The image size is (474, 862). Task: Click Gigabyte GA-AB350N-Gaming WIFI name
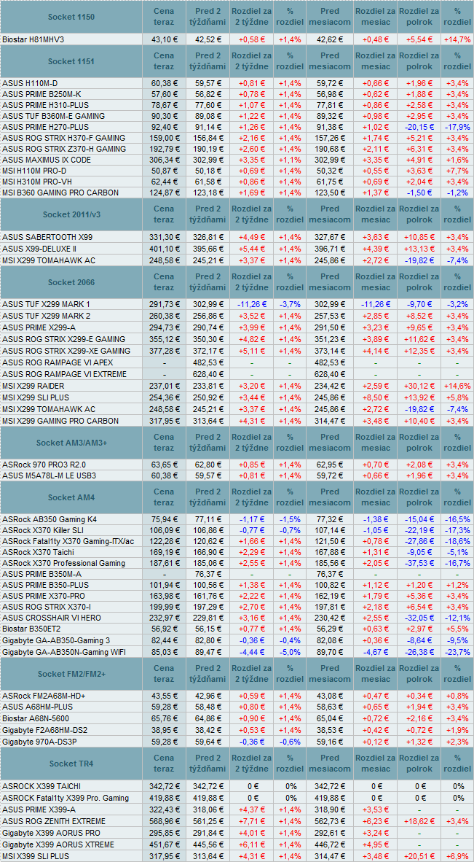pos(63,653)
